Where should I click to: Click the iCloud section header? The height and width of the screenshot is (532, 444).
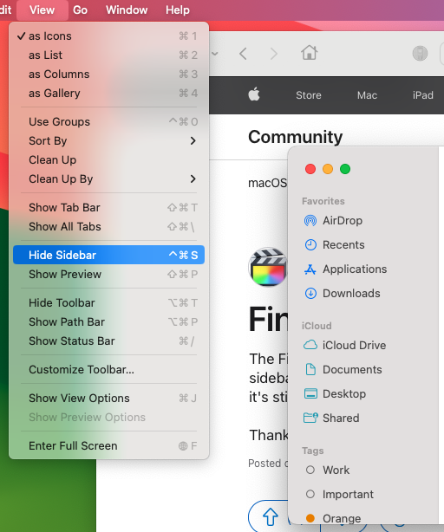pos(317,326)
